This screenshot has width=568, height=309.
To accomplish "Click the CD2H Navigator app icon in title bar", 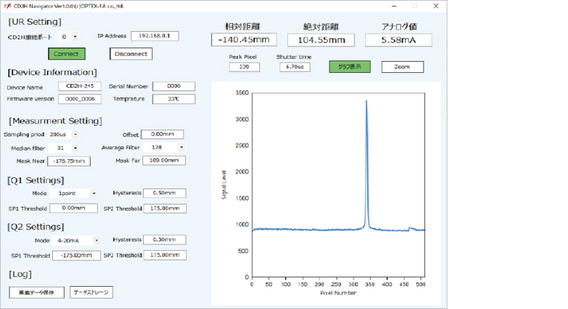I will [x=7, y=6].
